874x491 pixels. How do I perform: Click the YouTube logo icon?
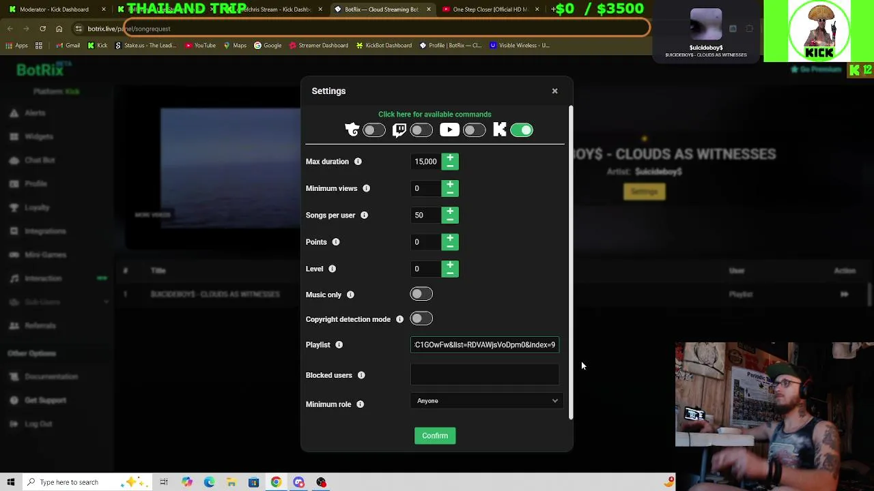(x=449, y=130)
